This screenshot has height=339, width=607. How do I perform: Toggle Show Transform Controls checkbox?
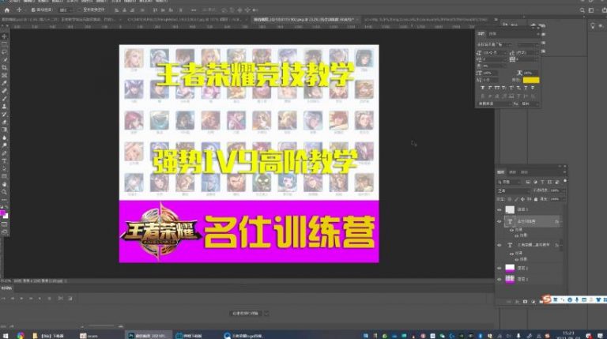80,10
